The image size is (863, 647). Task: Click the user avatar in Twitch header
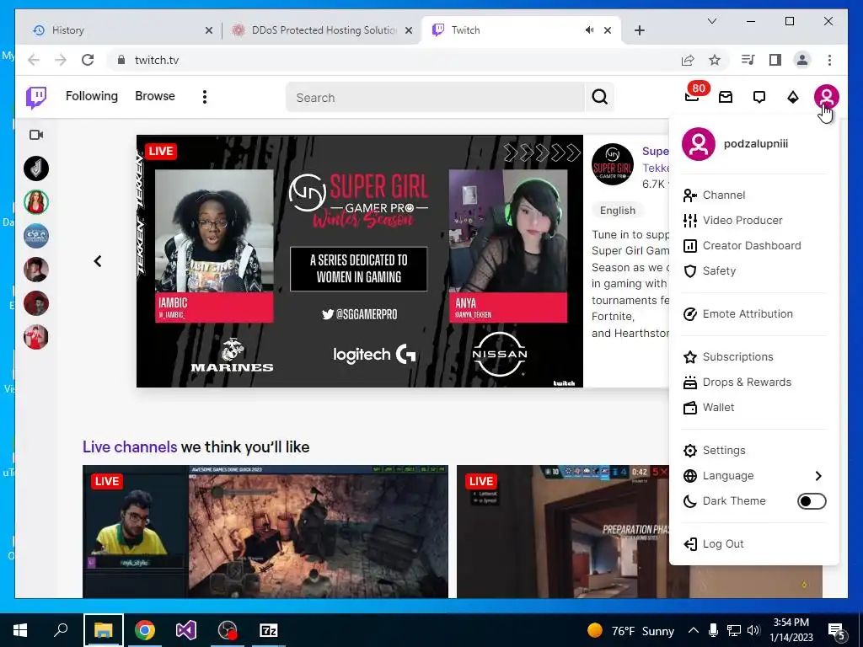(826, 97)
